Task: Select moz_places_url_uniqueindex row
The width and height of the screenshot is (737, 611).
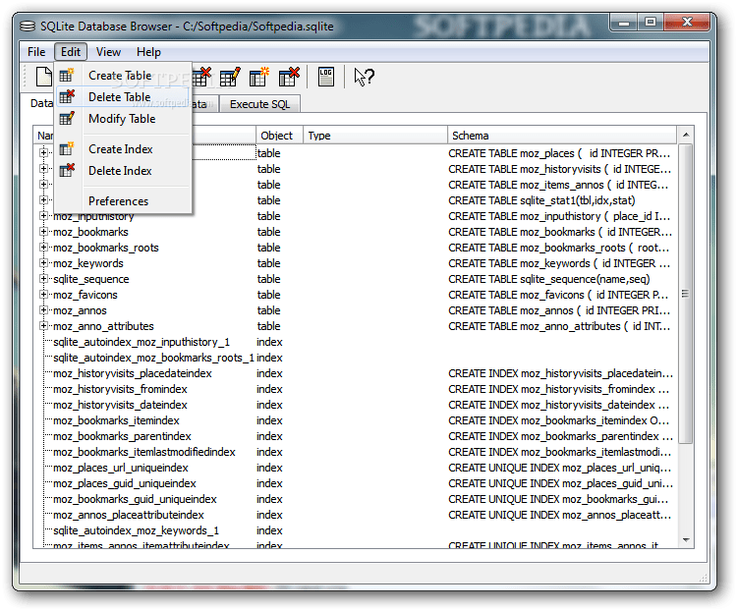Action: point(355,468)
